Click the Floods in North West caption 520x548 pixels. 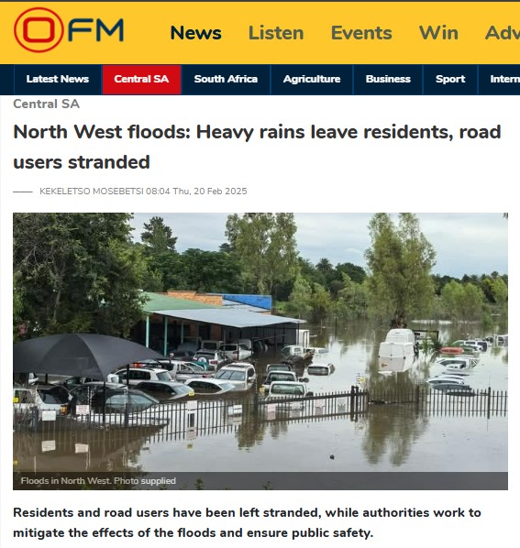pos(98,481)
